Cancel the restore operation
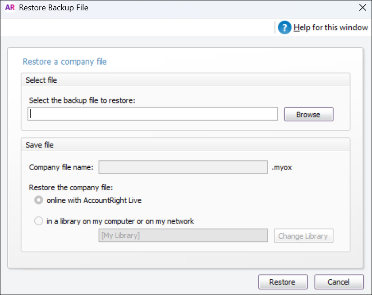Screen dimensions: 372x295 tap(339, 282)
